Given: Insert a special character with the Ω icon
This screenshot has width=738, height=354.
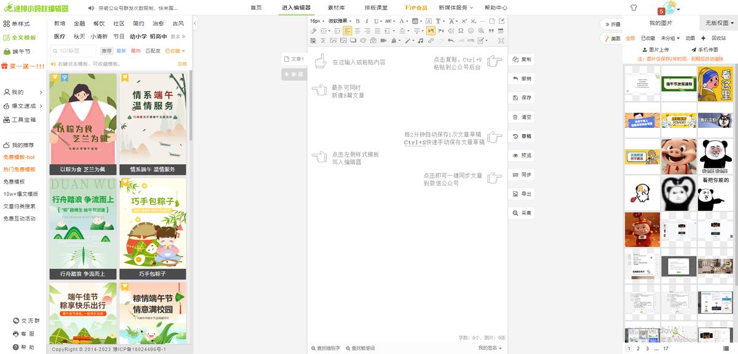Looking at the screenshot, I should coord(460,31).
